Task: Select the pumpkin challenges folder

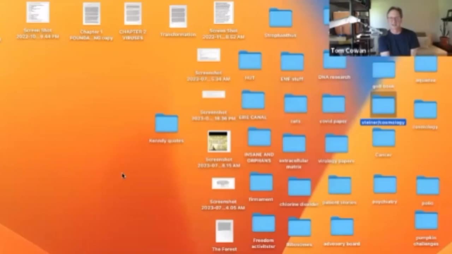Action: pyautogui.click(x=426, y=220)
